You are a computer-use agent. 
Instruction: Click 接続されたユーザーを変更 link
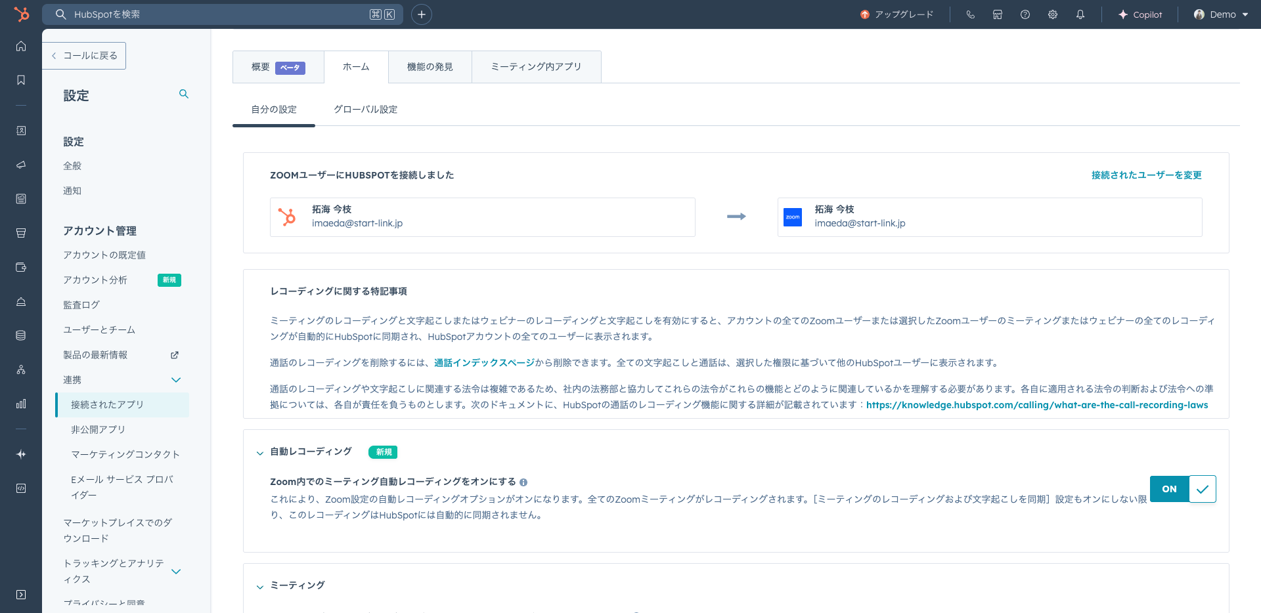coord(1146,175)
